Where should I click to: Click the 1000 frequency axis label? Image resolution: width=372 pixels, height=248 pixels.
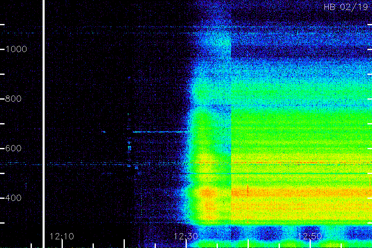pos(16,49)
